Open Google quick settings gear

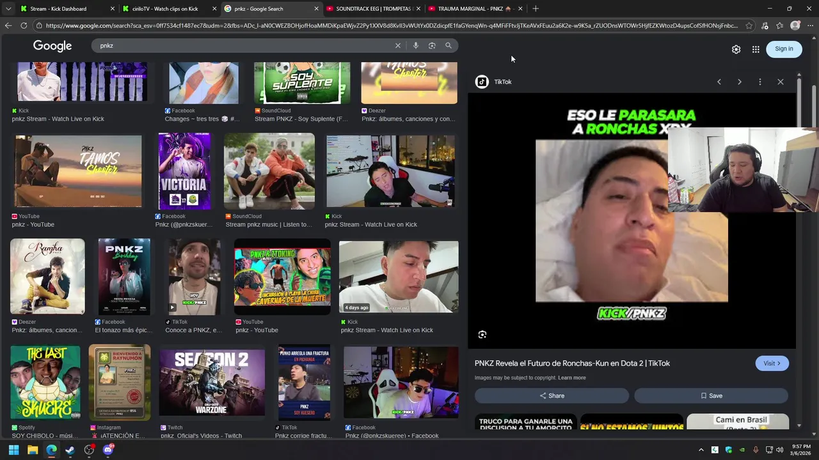click(x=736, y=49)
